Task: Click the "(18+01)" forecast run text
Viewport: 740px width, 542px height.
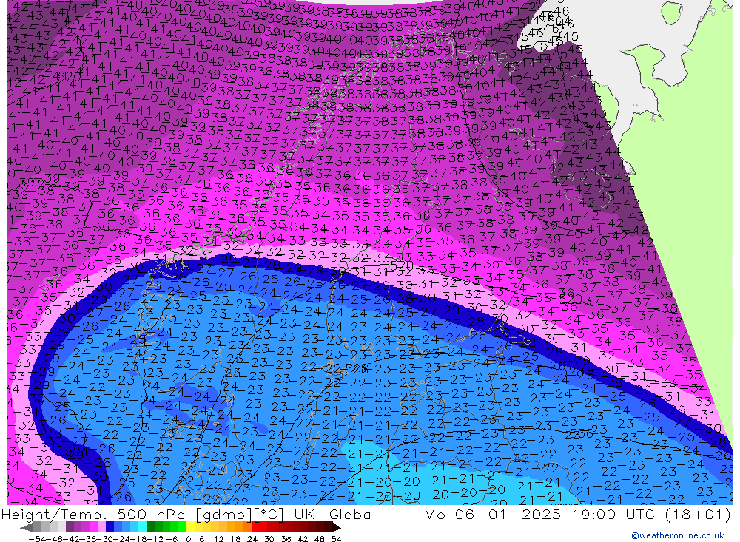Action: pyautogui.click(x=698, y=514)
